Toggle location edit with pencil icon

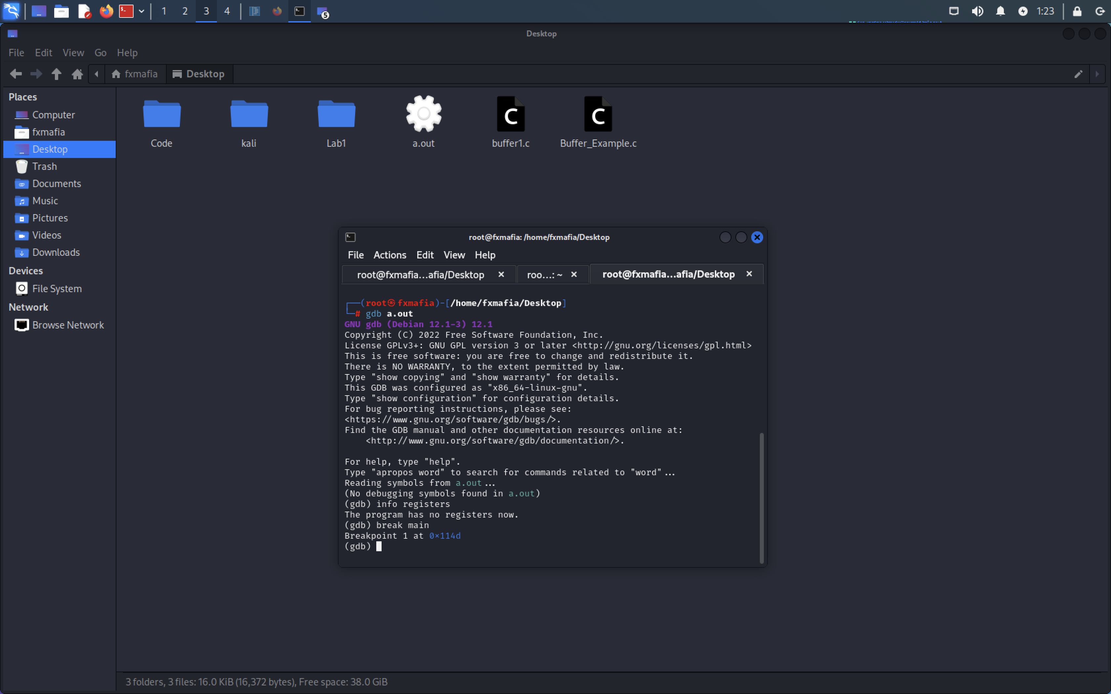coord(1078,74)
